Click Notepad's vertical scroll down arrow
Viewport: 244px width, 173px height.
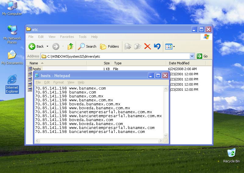point(166,136)
